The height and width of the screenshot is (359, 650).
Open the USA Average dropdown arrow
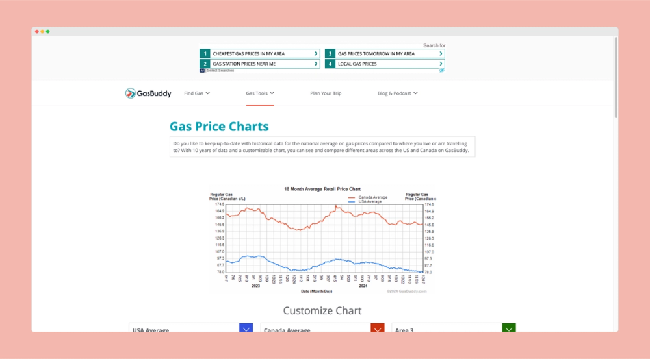[x=246, y=328]
